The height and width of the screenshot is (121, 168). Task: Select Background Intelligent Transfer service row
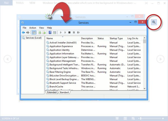click(x=94, y=65)
